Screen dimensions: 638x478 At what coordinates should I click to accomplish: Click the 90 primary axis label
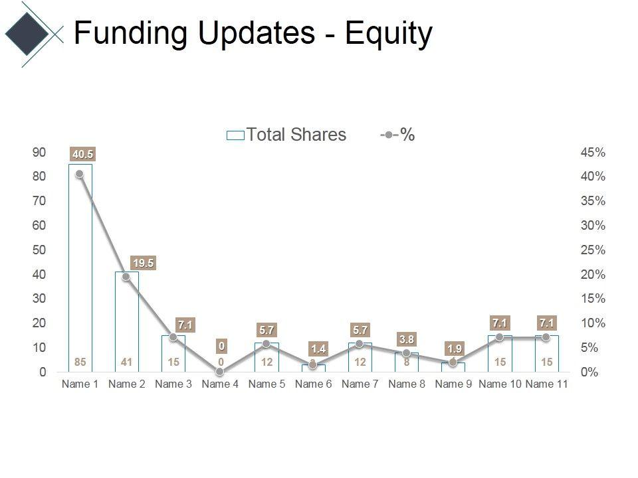point(39,153)
